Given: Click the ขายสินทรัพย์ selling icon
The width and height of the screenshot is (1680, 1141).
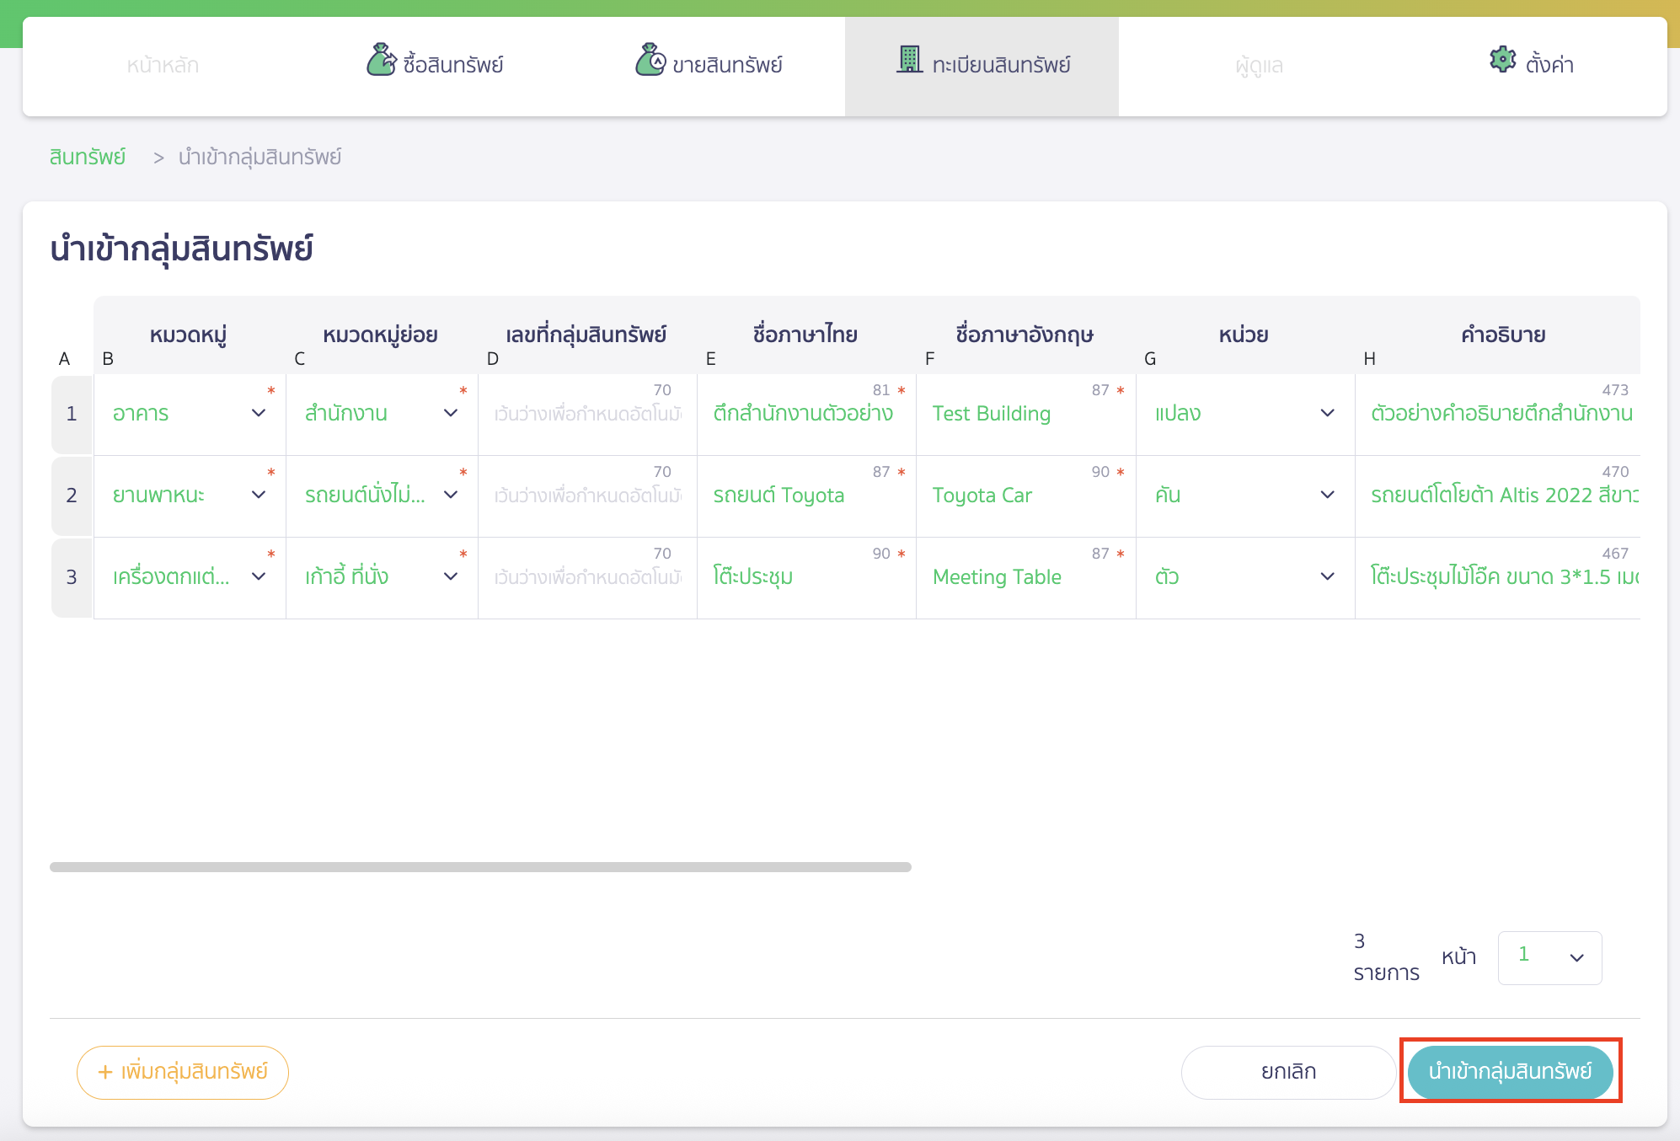Looking at the screenshot, I should [650, 59].
